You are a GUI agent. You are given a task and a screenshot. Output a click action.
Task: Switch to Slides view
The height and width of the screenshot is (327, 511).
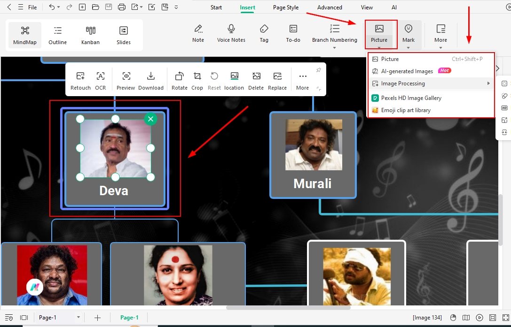click(123, 34)
